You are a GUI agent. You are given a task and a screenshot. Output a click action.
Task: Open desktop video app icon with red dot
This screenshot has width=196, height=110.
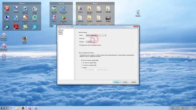pyautogui.click(x=4, y=46)
